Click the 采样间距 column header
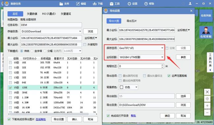 coord(45,59)
